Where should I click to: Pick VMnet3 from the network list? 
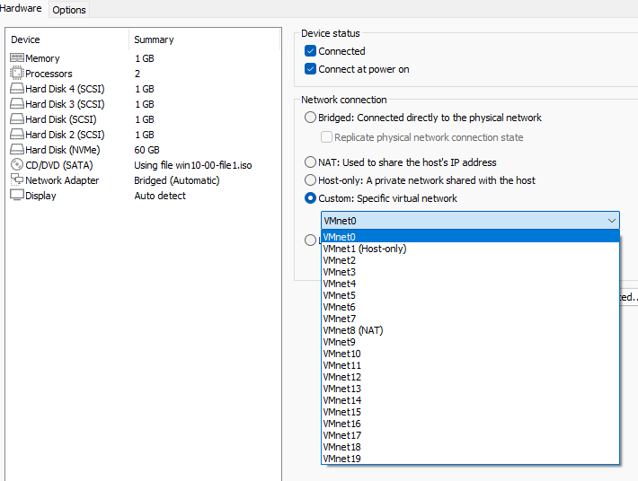[x=470, y=272]
